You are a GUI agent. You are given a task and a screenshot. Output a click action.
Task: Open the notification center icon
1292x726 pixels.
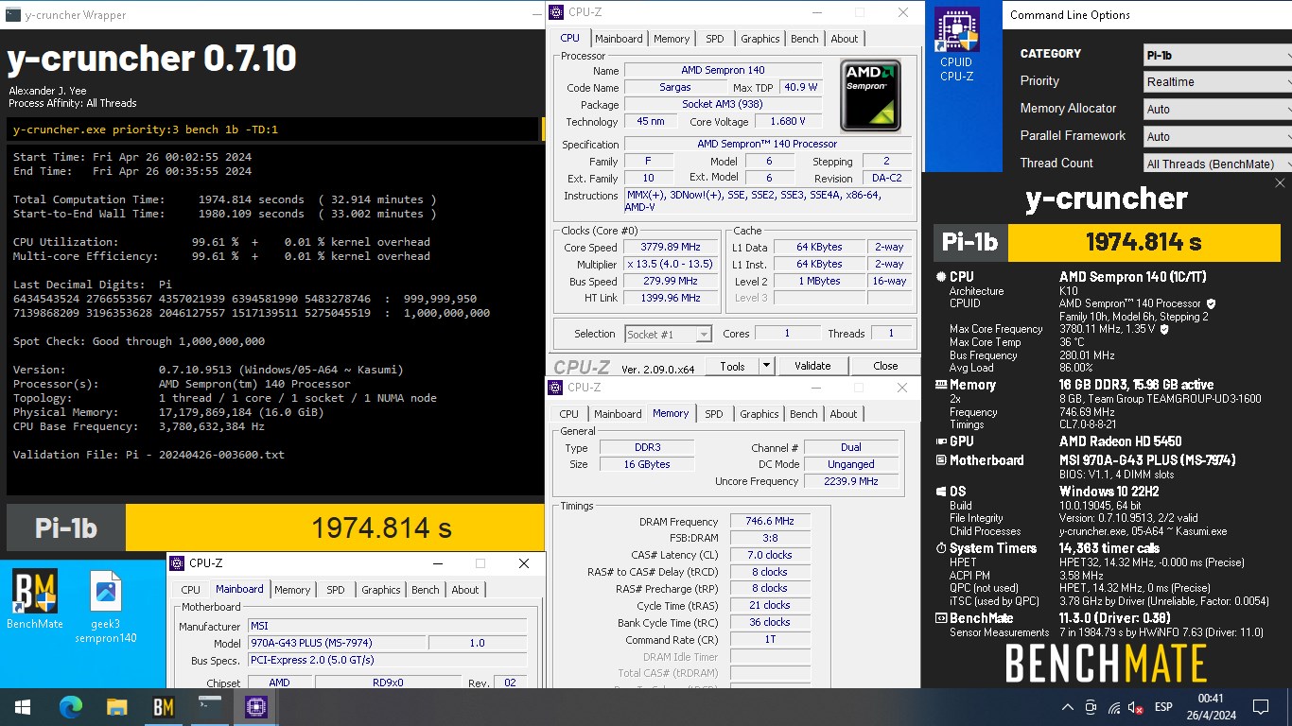click(x=1260, y=707)
